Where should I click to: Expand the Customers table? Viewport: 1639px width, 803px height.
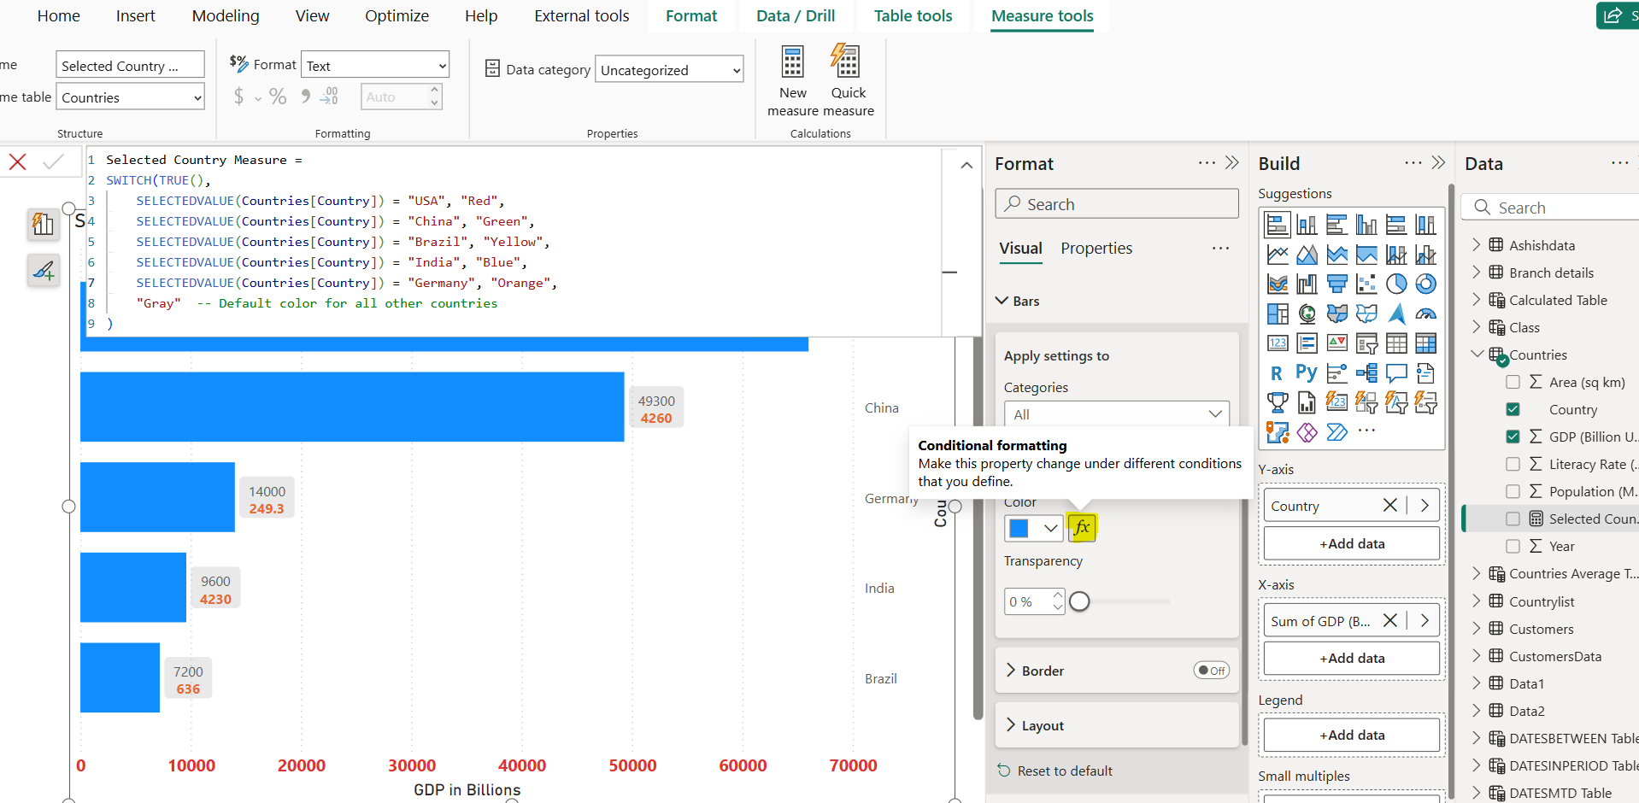point(1477,629)
